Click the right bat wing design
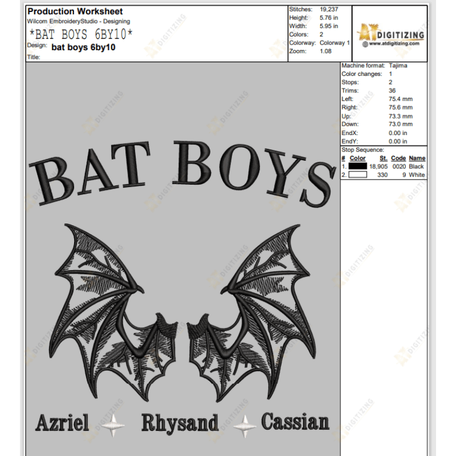 (251, 312)
